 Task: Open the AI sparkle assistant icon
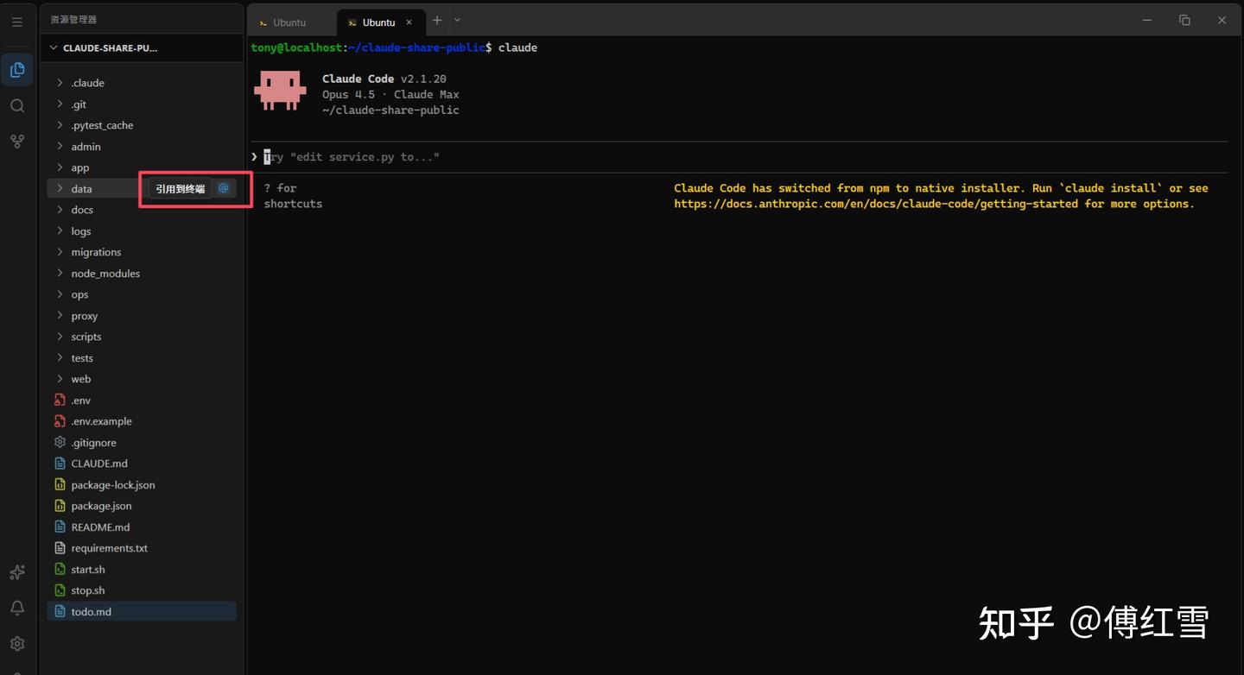tap(17, 572)
